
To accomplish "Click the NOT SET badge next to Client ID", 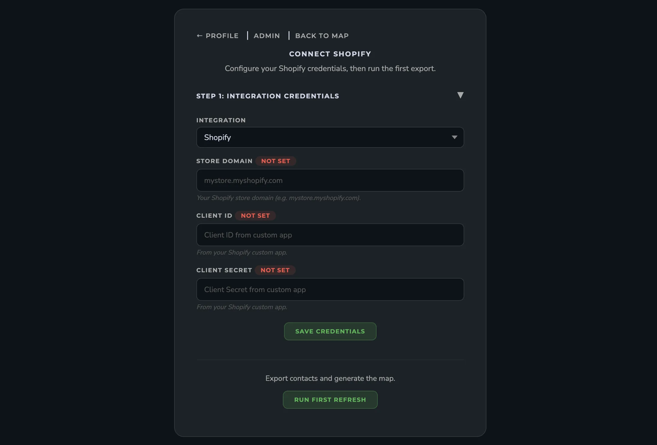I will point(255,215).
